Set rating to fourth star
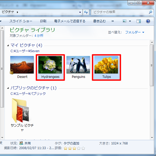Screen dimensions: 156x156 [79, 148]
